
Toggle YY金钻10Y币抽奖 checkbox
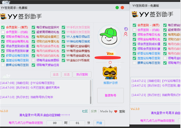(x=63, y=60)
